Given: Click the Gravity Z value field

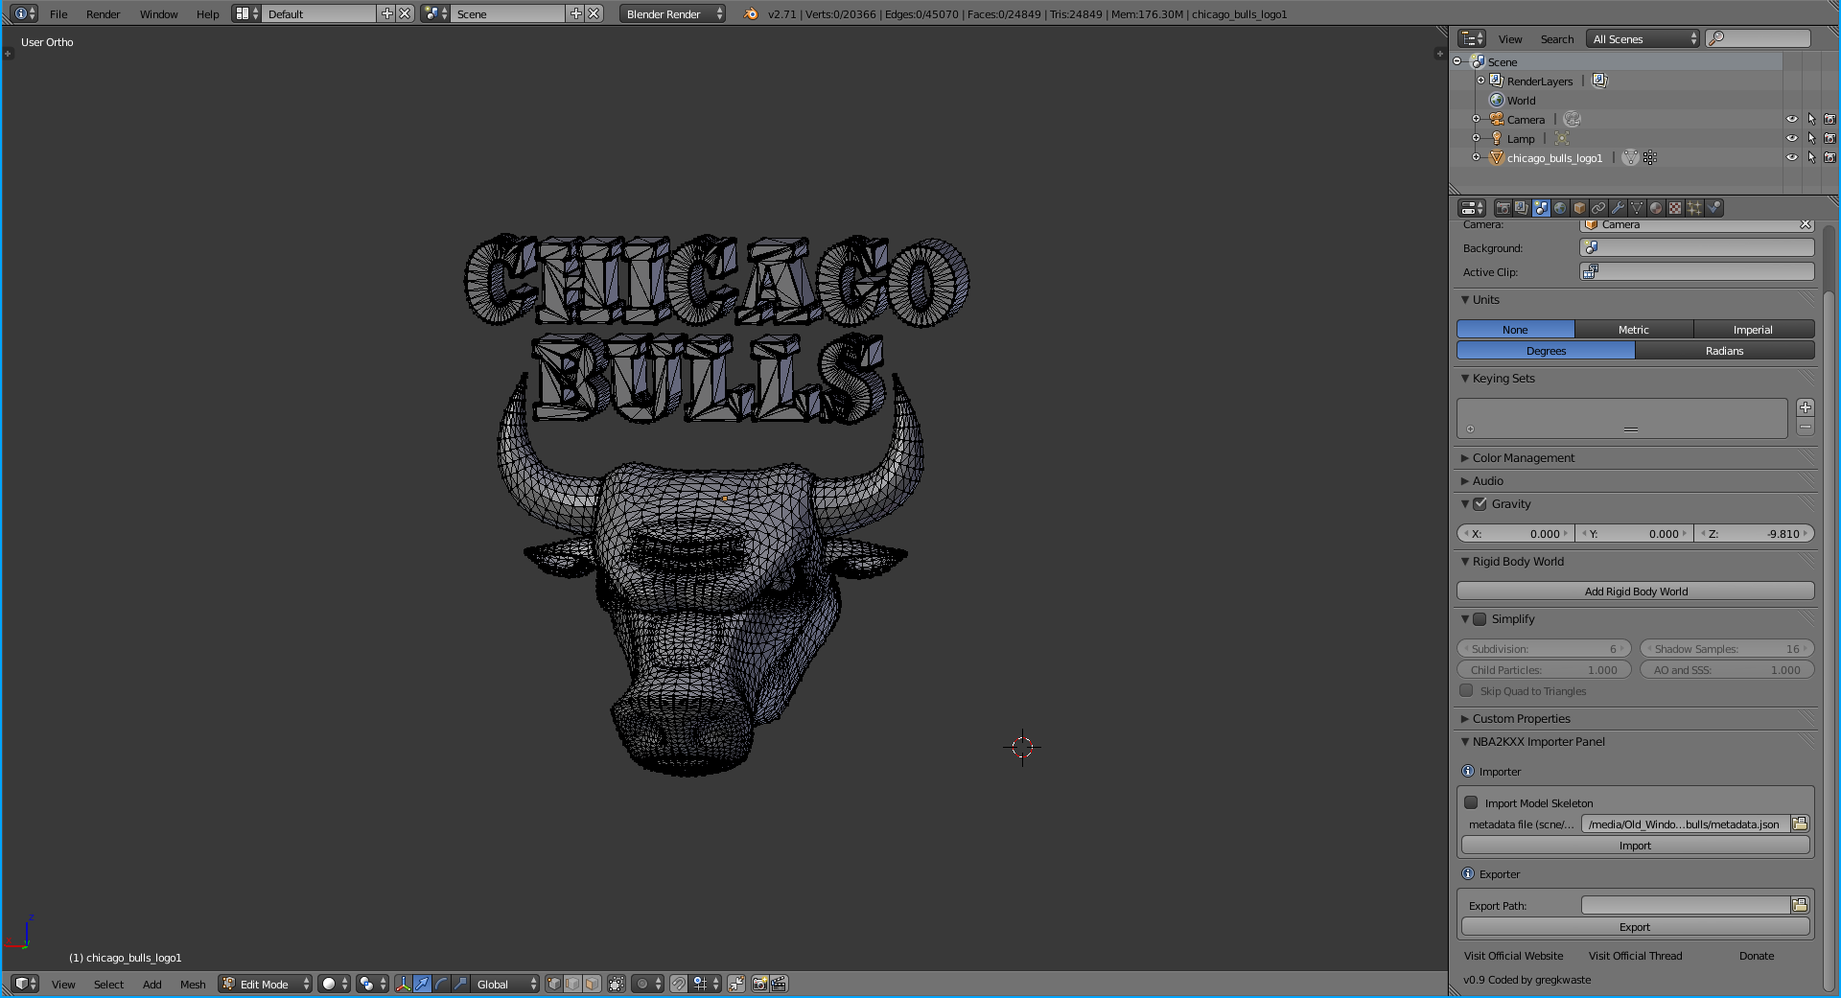Looking at the screenshot, I should pos(1755,533).
